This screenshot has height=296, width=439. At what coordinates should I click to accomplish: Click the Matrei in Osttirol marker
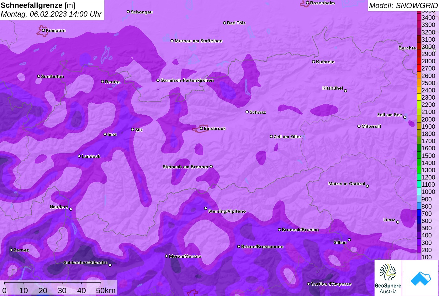coord(368,186)
